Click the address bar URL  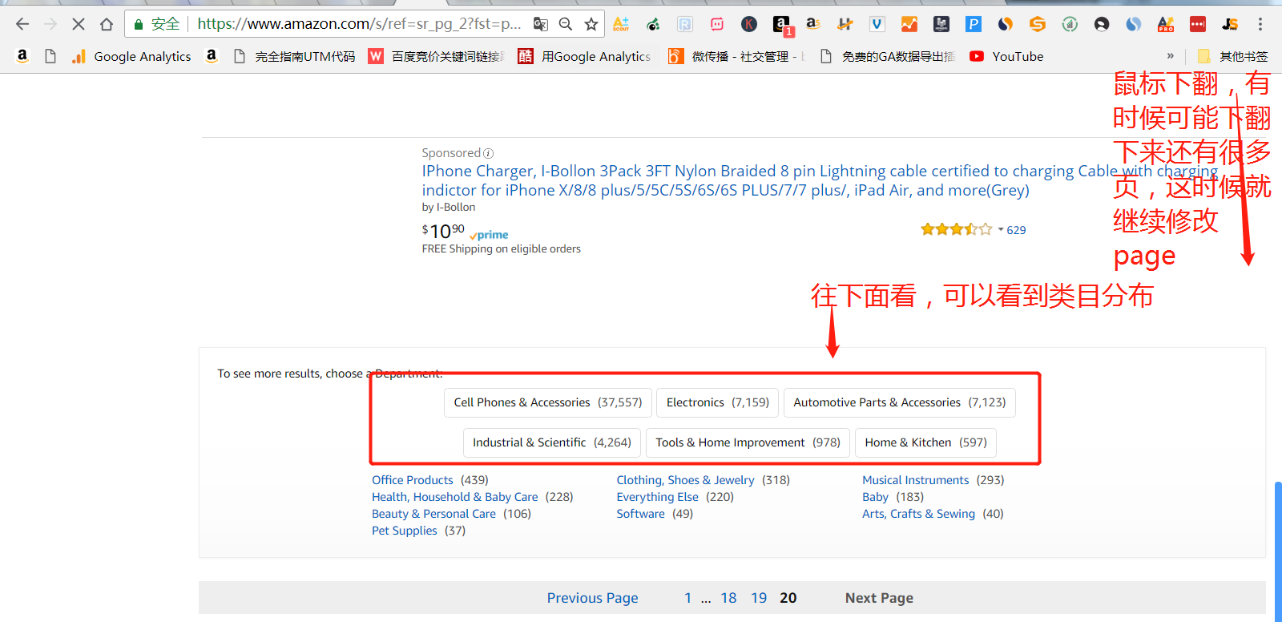click(359, 24)
